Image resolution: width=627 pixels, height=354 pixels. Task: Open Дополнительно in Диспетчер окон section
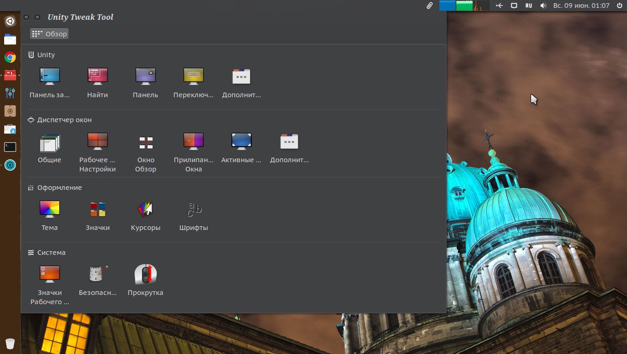[289, 142]
